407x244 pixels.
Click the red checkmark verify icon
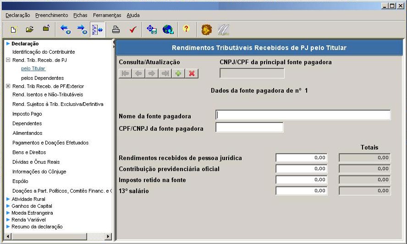coord(132,29)
